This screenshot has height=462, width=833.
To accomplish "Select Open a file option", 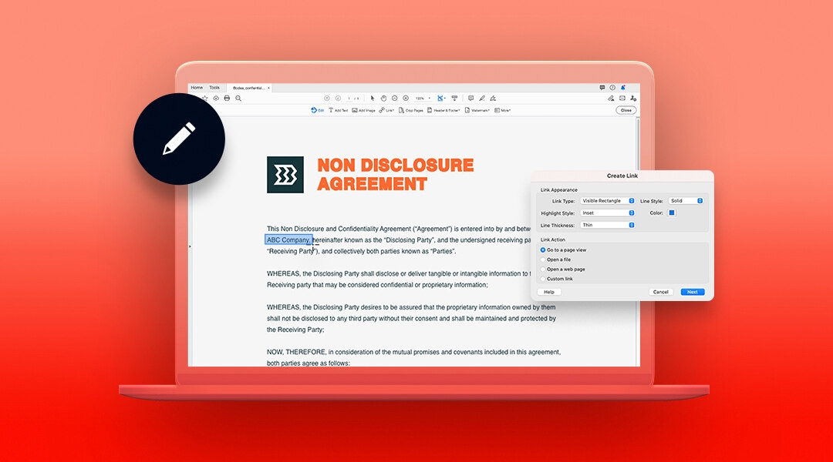I will click(555, 259).
